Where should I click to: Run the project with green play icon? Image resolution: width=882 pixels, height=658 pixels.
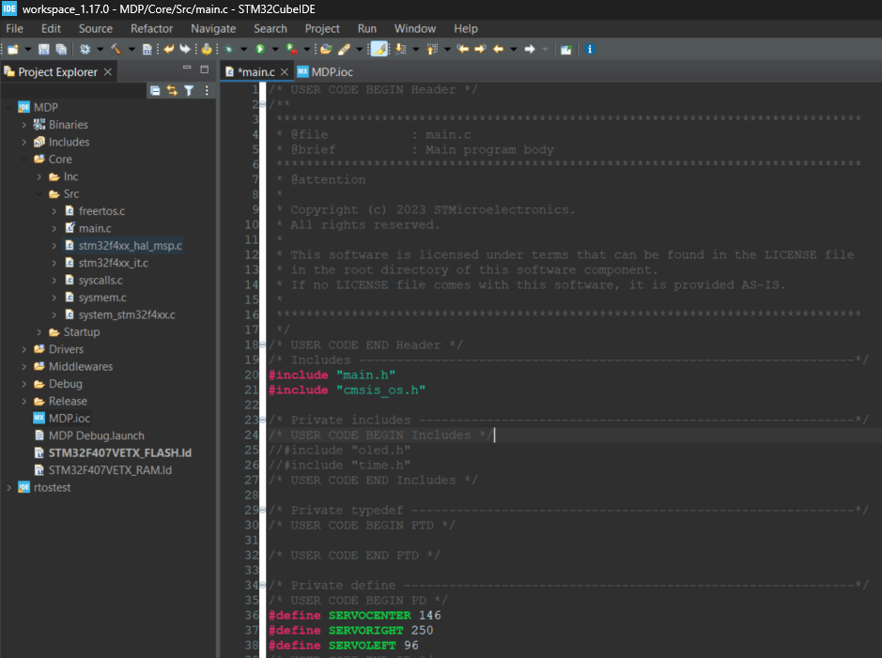260,50
